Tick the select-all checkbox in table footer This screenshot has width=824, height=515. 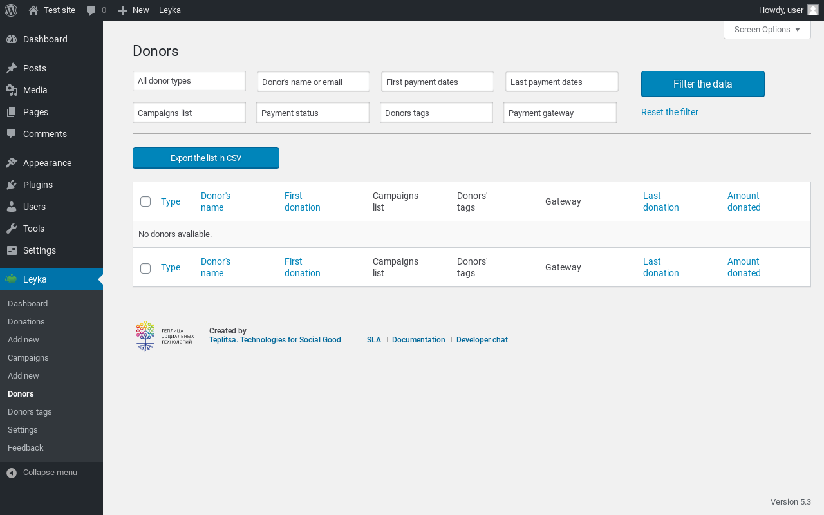(x=145, y=268)
